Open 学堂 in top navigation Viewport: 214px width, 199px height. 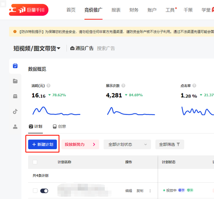(206, 10)
